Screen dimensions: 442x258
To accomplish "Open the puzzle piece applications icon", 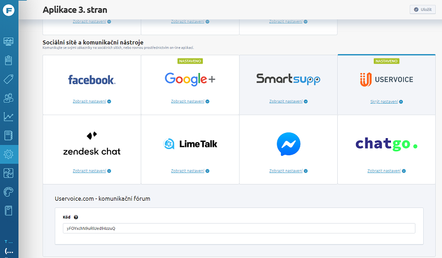I will (8, 173).
